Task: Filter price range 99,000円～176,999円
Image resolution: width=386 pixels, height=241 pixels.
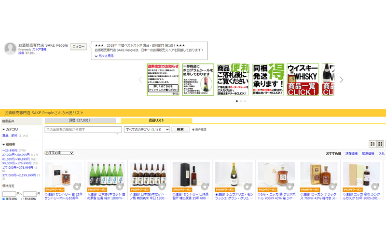Action: [17, 163]
